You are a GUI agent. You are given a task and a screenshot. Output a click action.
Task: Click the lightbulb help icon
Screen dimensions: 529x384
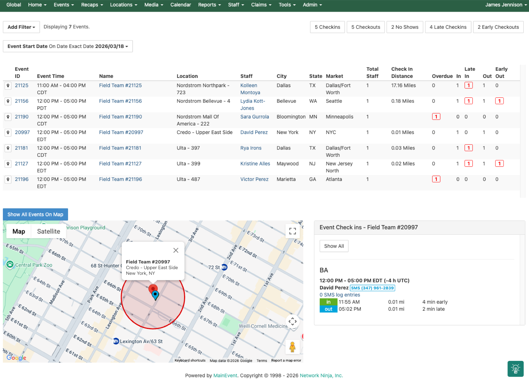pos(515,369)
